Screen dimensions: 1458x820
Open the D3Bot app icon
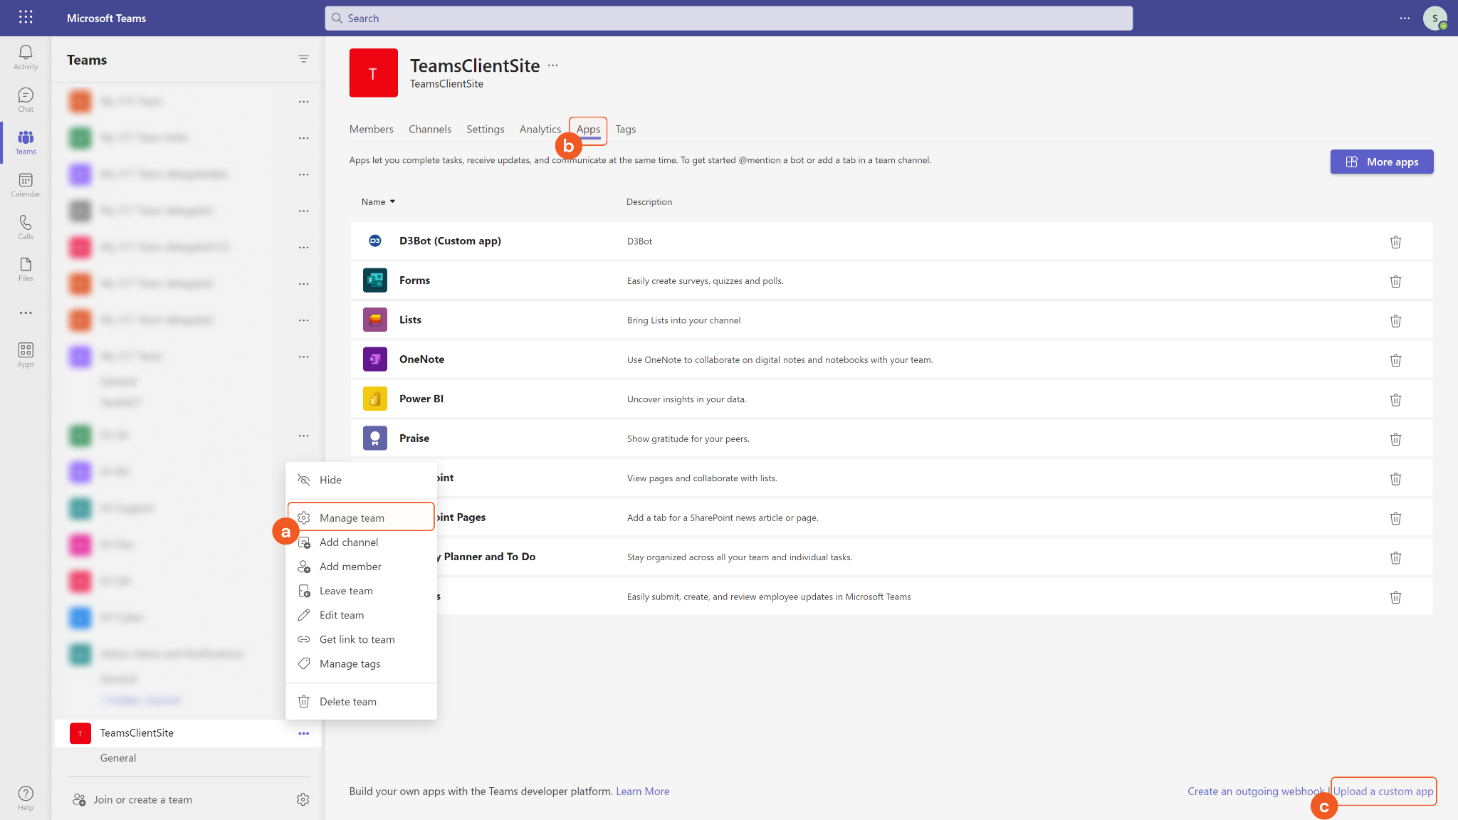375,241
